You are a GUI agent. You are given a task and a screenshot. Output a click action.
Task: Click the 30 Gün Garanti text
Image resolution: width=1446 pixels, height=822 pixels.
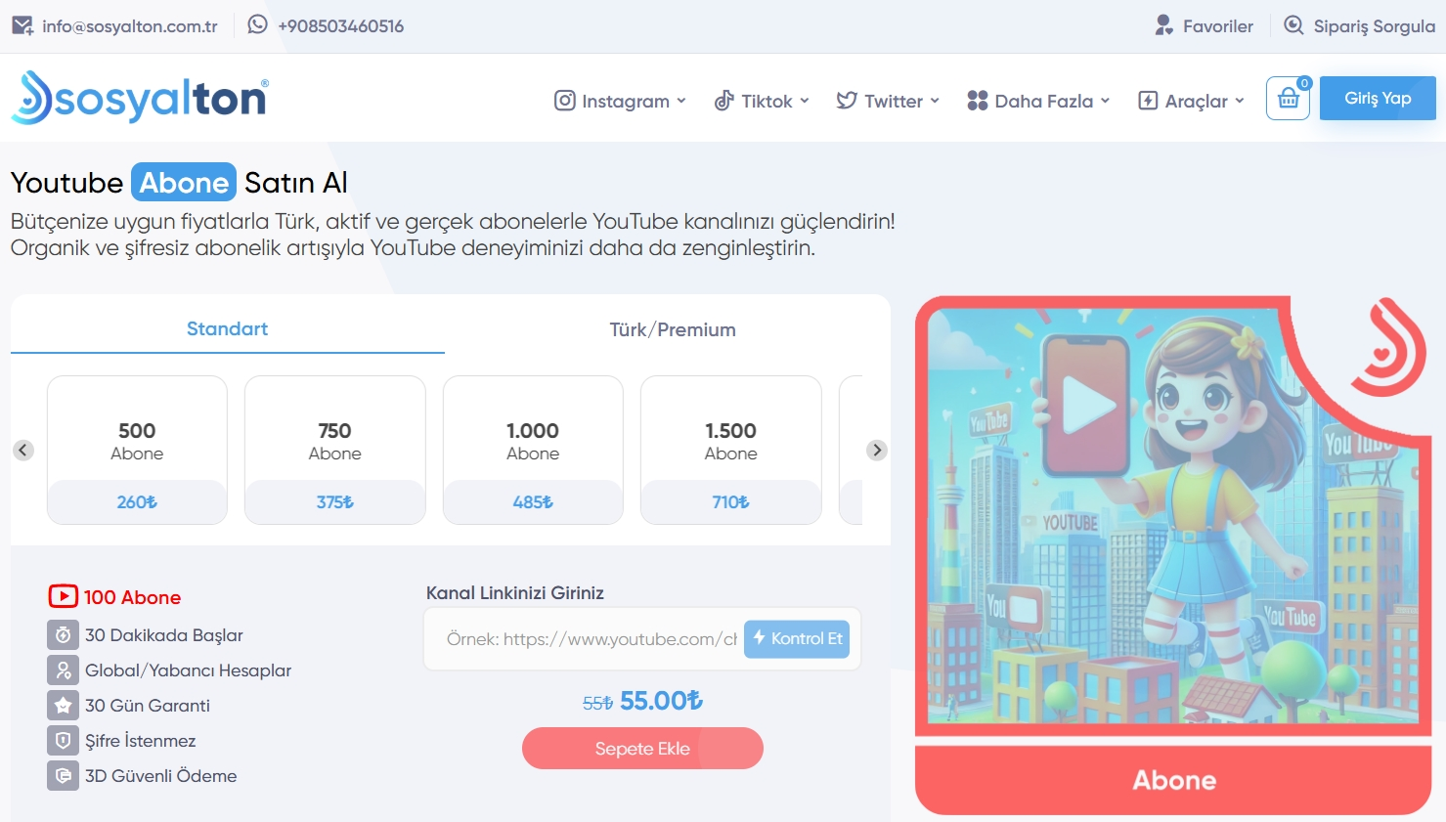[x=148, y=706]
